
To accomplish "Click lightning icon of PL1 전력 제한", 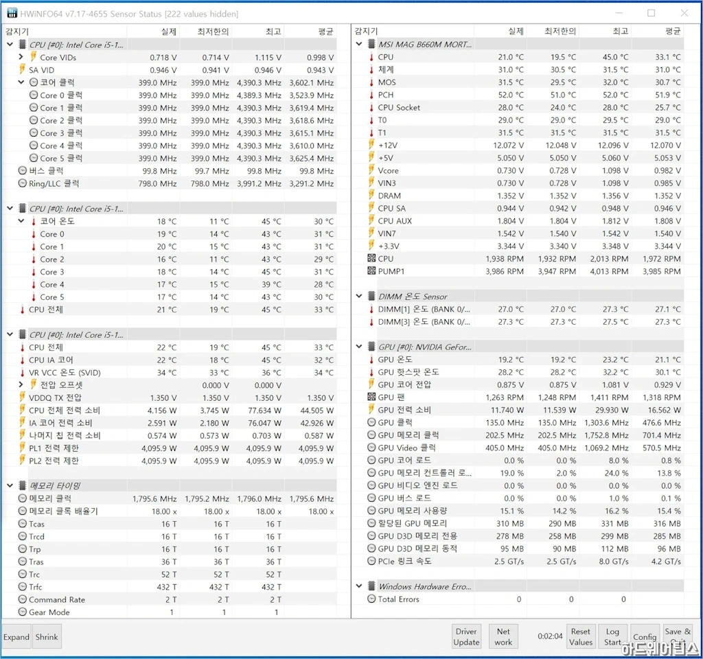I will tap(23, 448).
